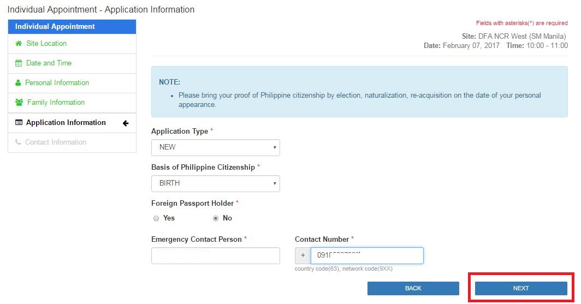Open the Personal Information step
Screen dimensions: 581x304
[x=57, y=83]
